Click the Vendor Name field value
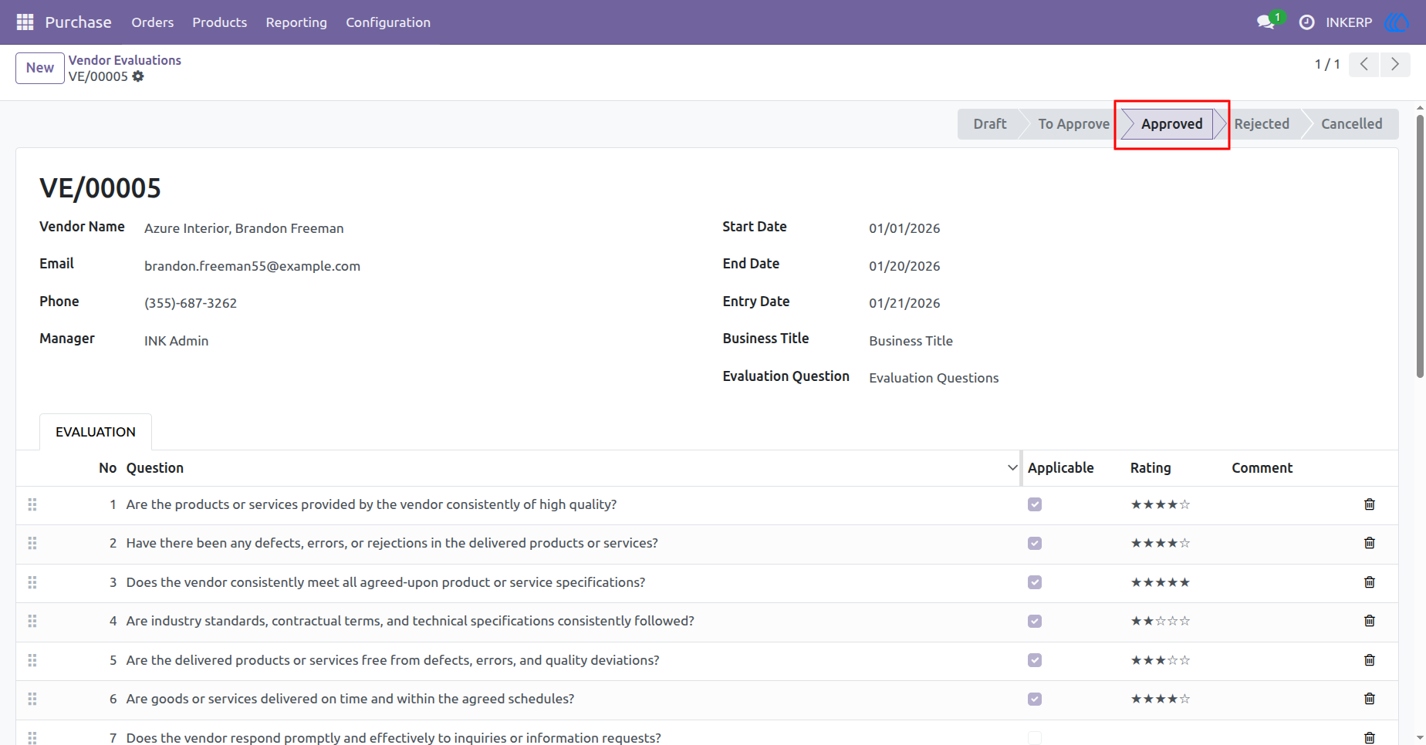 click(x=244, y=228)
